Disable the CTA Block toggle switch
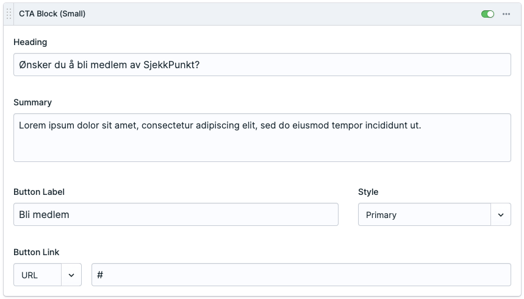 tap(487, 14)
